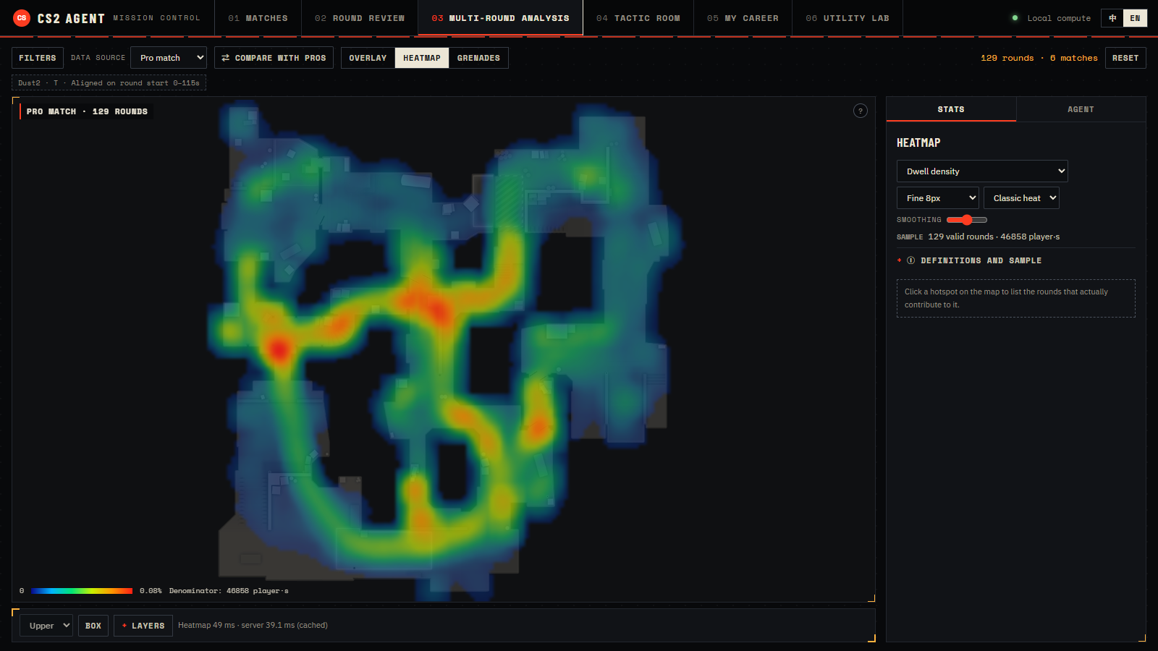Open the heatmap help question-mark icon
The image size is (1158, 651).
[x=861, y=111]
